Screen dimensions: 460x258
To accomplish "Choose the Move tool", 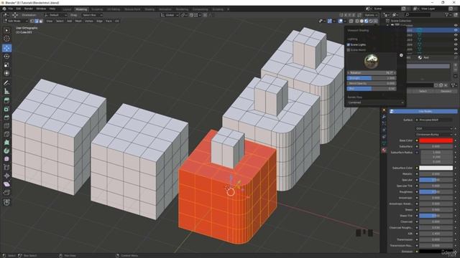I will pos(6,48).
